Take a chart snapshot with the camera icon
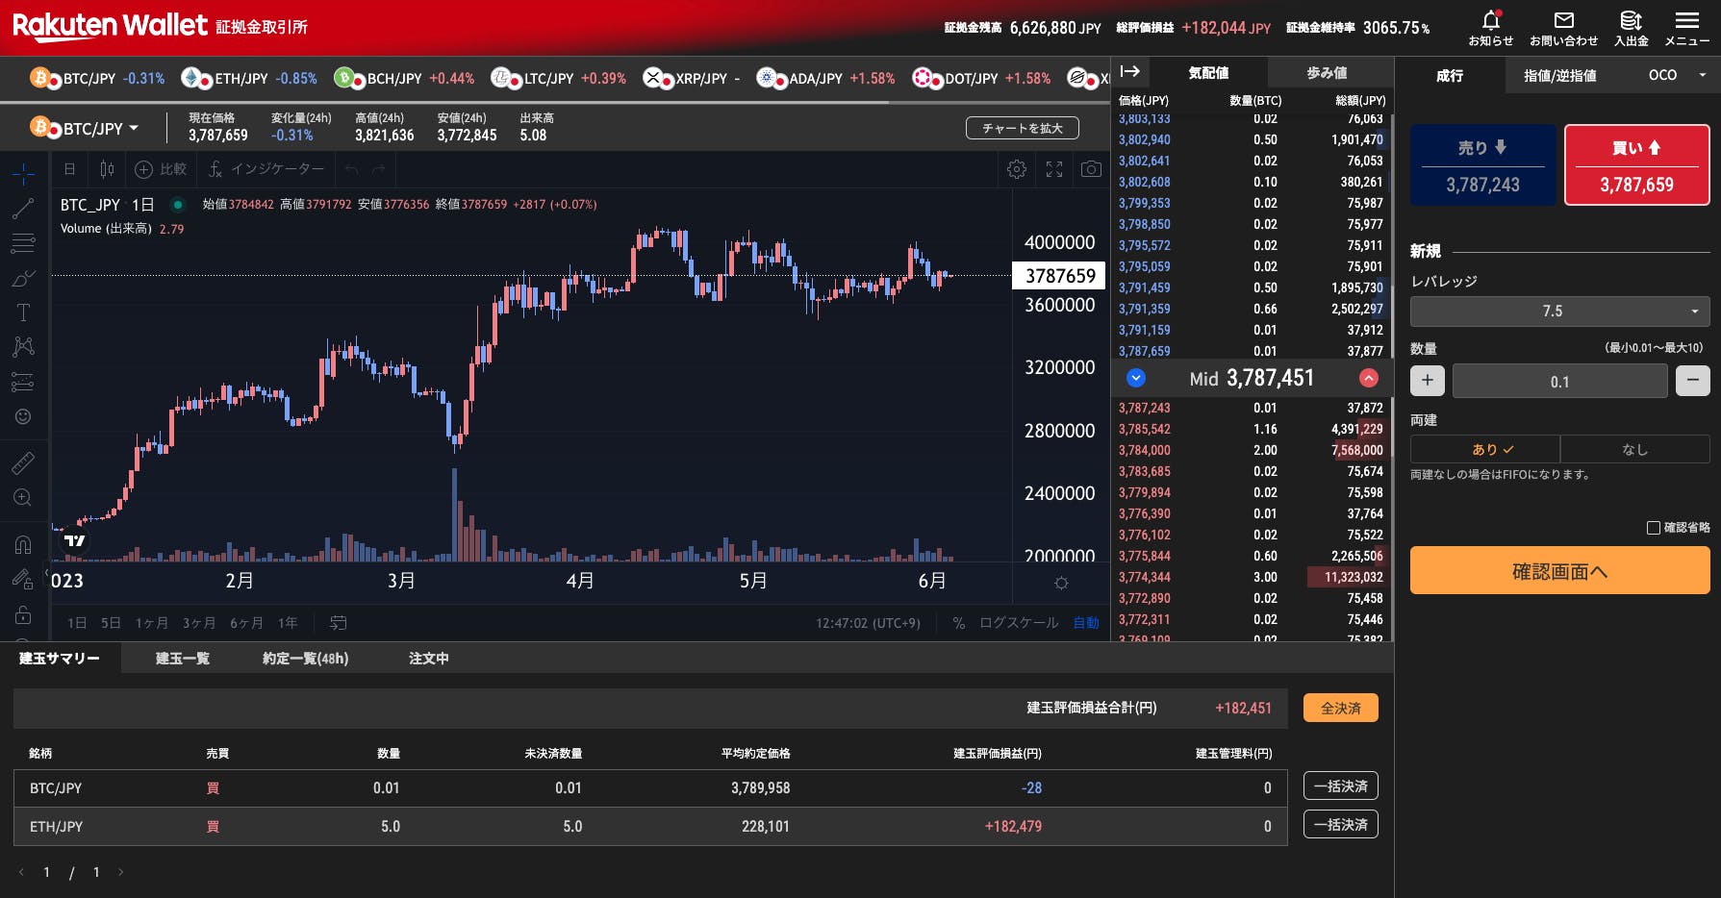 pos(1092,168)
